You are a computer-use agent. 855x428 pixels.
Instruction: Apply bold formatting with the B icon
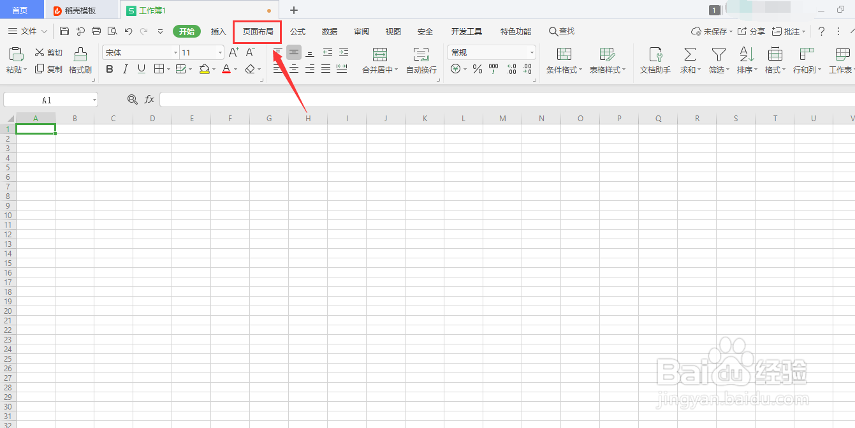tap(110, 70)
